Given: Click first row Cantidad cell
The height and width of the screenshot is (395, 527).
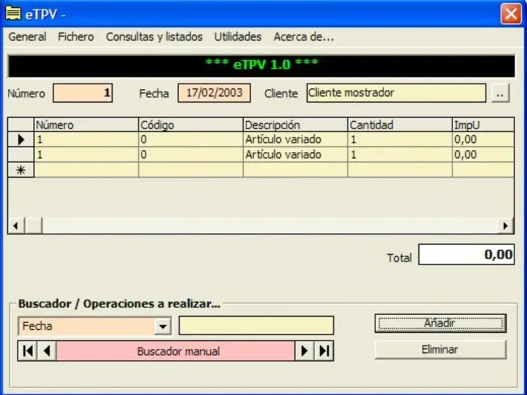Looking at the screenshot, I should pyautogui.click(x=400, y=140).
